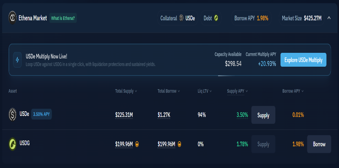
Task: Collapse the Ethena Market panel chevron
Action: click(x=329, y=18)
